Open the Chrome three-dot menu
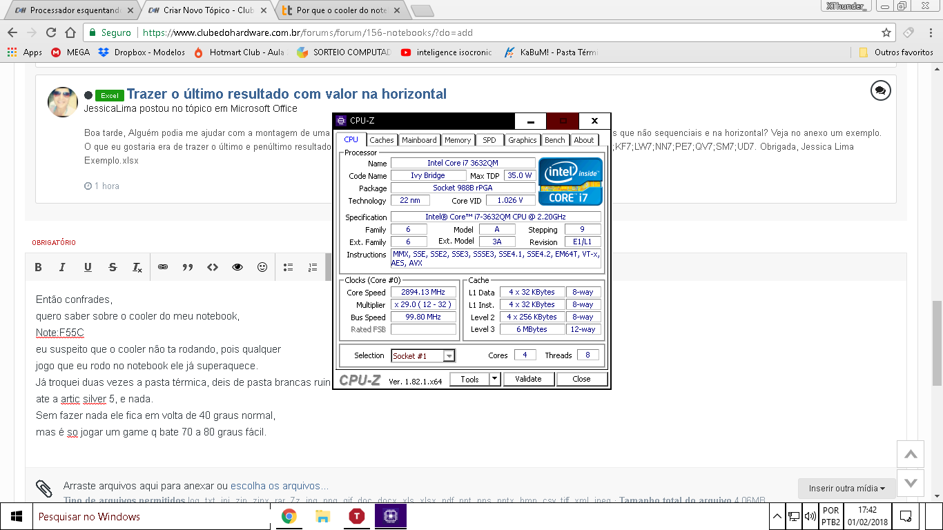Screen dimensions: 943x530 pyautogui.click(x=931, y=32)
